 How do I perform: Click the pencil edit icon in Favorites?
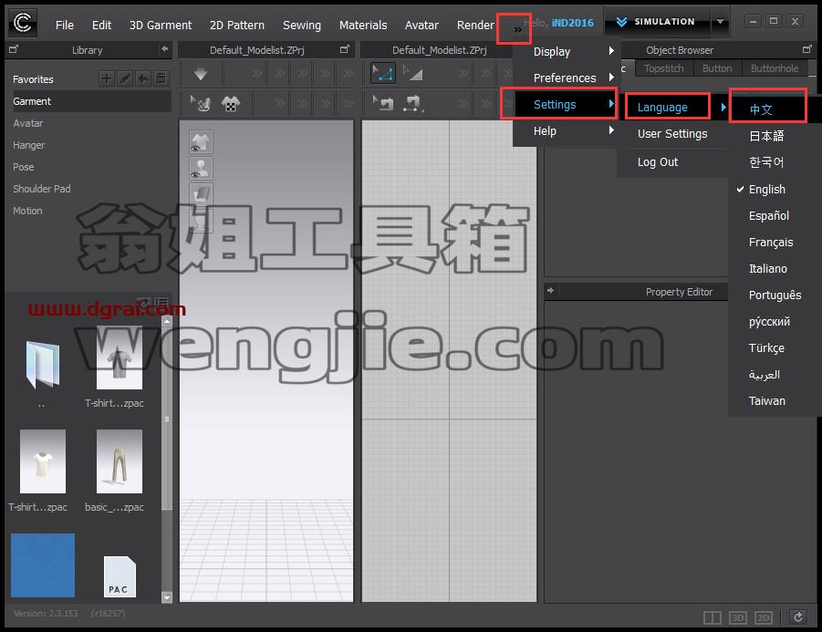[125, 78]
